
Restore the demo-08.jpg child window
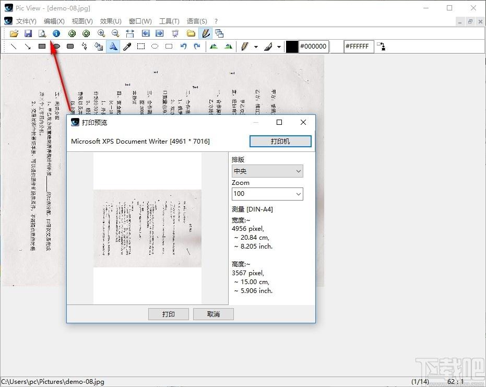tap(470, 21)
